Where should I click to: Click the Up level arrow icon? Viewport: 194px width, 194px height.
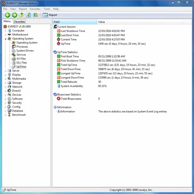(21, 15)
